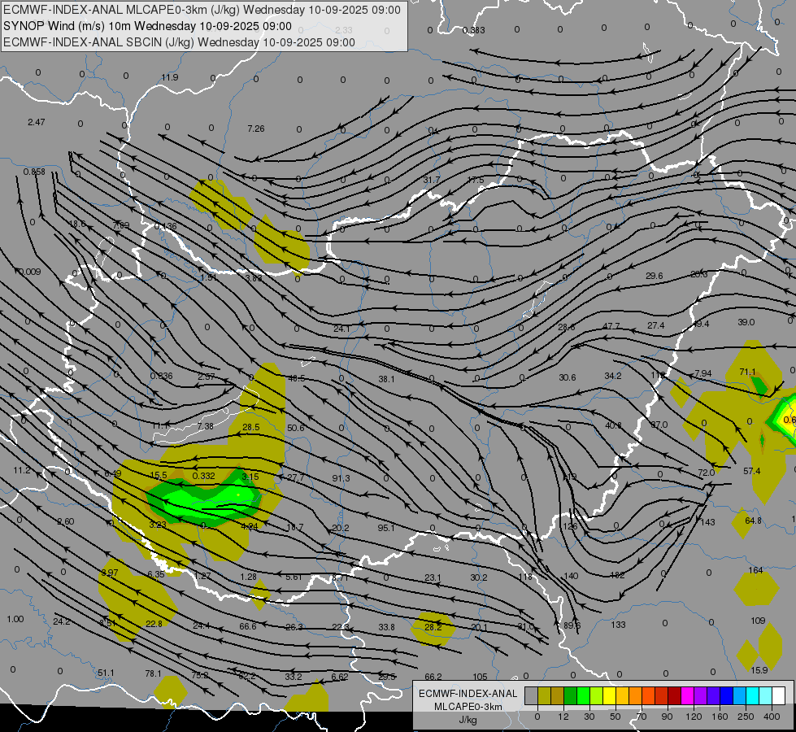The image size is (796, 732).
Task: Click the 0.858 value on the map
Action: pos(34,172)
